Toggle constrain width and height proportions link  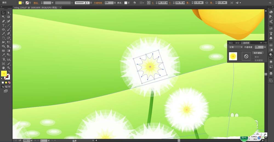(x=207, y=3)
